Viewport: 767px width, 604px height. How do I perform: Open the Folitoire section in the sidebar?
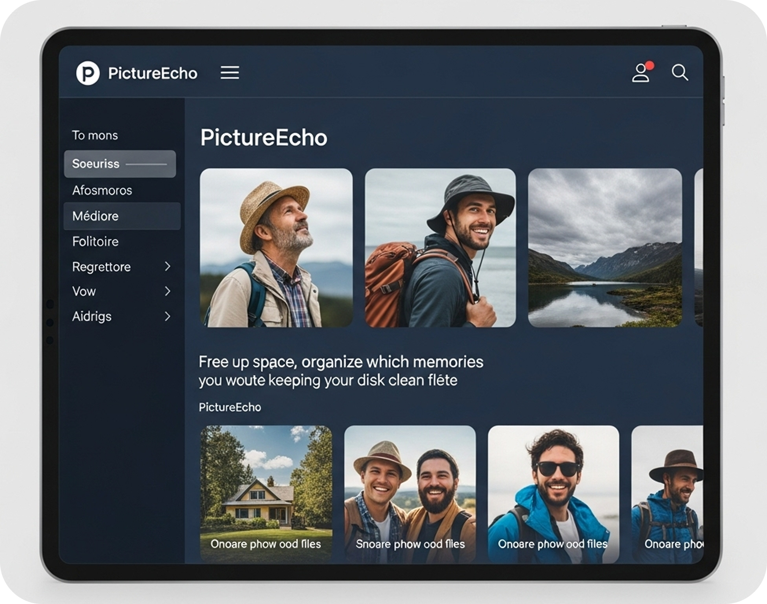click(x=95, y=241)
